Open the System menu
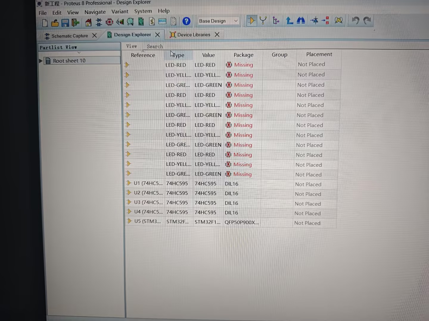The height and width of the screenshot is (321, 429). 143,11
